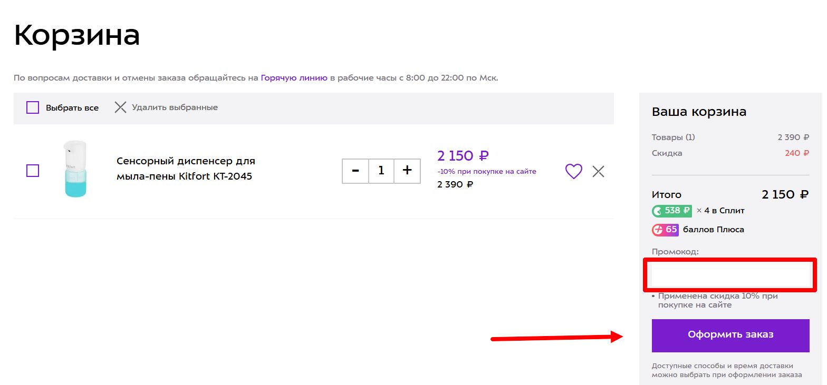The image size is (827, 385).
Task: Click the Товары (1) line in cart summary
Action: pos(674,137)
